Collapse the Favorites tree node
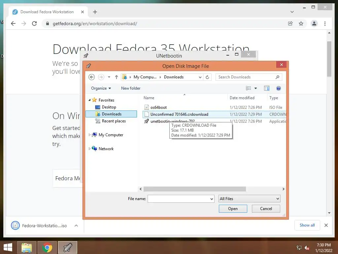The image size is (338, 254). click(x=89, y=100)
